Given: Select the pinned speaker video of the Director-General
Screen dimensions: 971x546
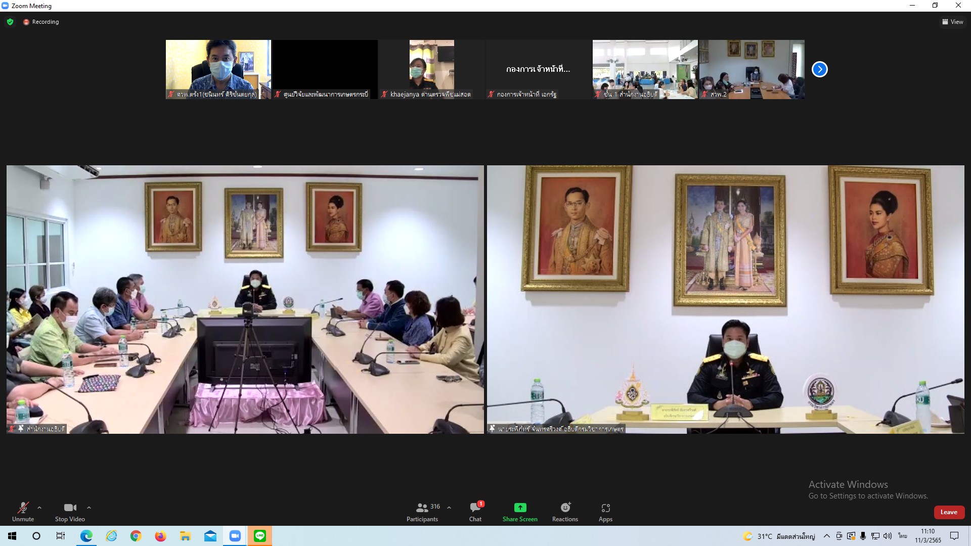Looking at the screenshot, I should tap(726, 299).
